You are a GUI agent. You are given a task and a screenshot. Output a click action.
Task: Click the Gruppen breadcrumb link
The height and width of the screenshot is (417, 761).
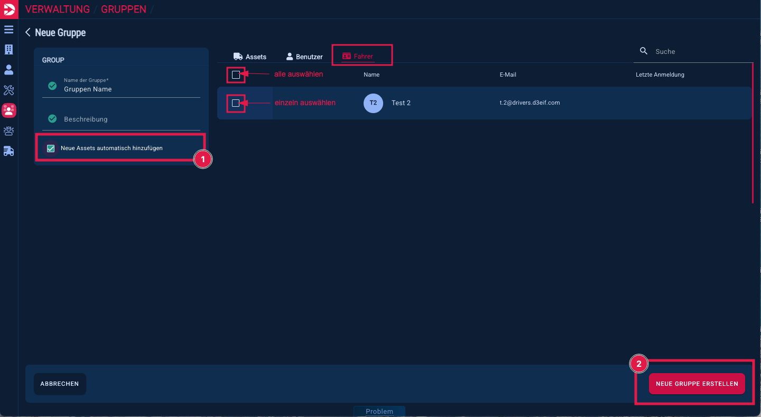coord(123,10)
